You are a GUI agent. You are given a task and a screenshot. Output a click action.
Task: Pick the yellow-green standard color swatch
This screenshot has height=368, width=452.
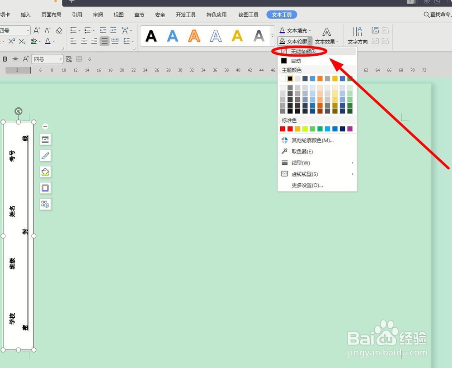click(x=305, y=129)
